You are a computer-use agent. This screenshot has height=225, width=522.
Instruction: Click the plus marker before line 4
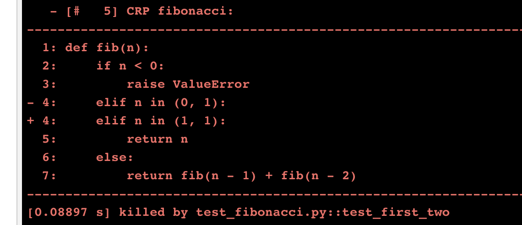(30, 121)
